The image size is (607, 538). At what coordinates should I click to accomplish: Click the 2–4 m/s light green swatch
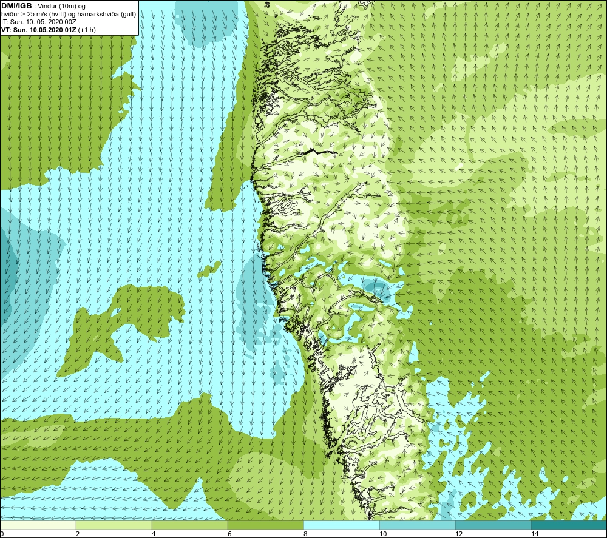[x=114, y=525]
